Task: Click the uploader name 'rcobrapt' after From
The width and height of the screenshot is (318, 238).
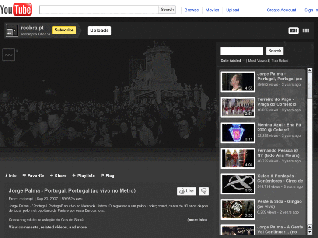Action: click(26, 199)
